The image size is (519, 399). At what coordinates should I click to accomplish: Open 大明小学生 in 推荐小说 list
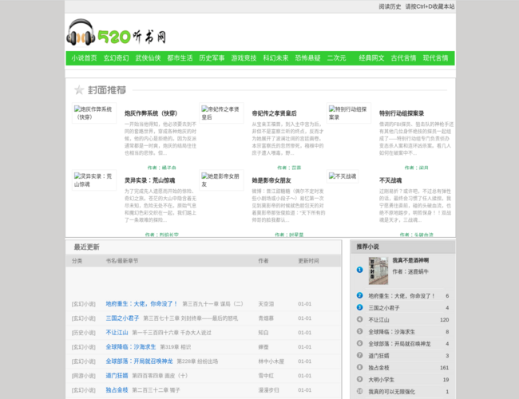point(381,380)
